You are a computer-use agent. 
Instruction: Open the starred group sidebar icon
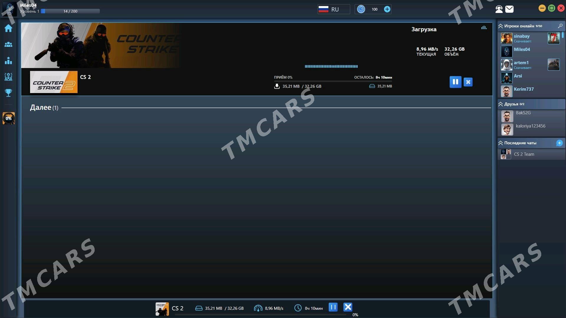tap(8, 77)
